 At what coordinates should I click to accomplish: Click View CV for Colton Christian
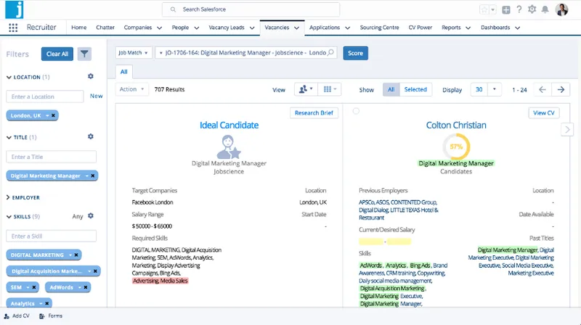click(x=543, y=113)
